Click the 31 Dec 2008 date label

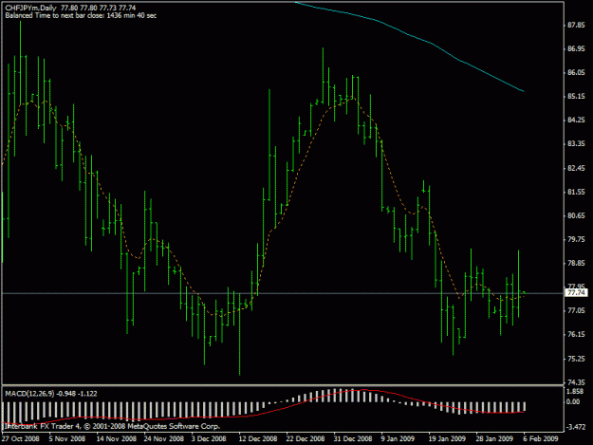coord(352,439)
